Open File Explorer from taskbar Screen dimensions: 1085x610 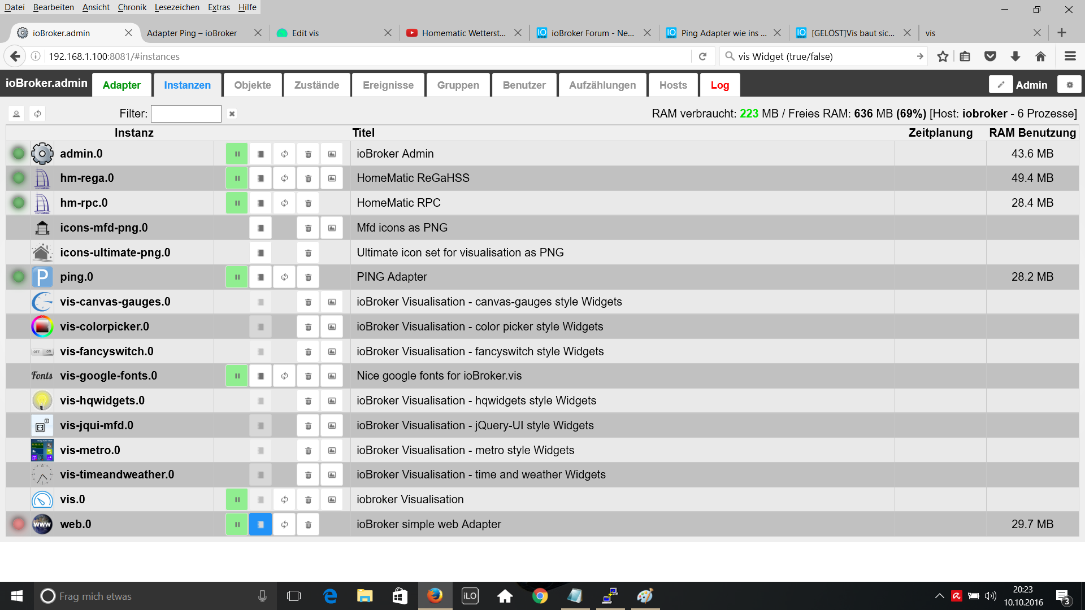tap(365, 596)
